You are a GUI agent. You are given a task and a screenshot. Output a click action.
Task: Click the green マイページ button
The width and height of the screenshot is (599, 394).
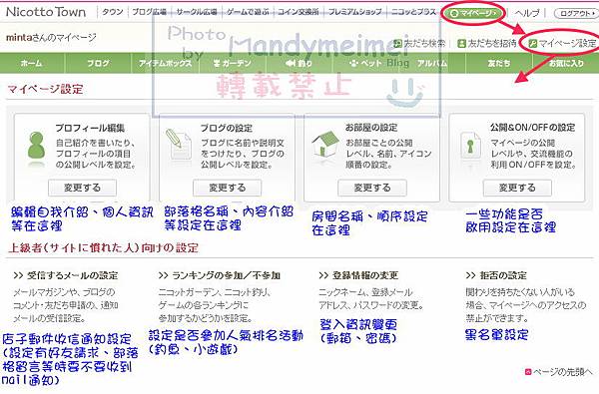473,13
